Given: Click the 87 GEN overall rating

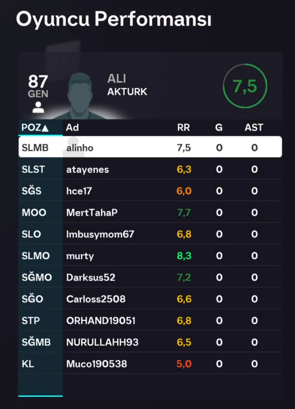Looking at the screenshot, I should pos(38,85).
